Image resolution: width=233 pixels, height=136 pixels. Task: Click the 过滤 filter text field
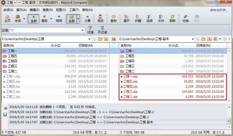point(45,31)
